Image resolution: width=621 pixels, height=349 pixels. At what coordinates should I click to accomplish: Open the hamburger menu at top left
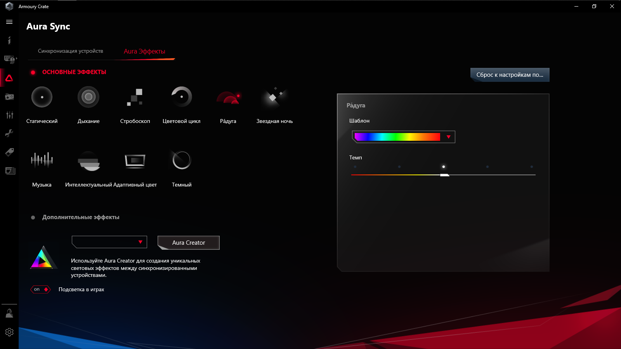click(9, 22)
